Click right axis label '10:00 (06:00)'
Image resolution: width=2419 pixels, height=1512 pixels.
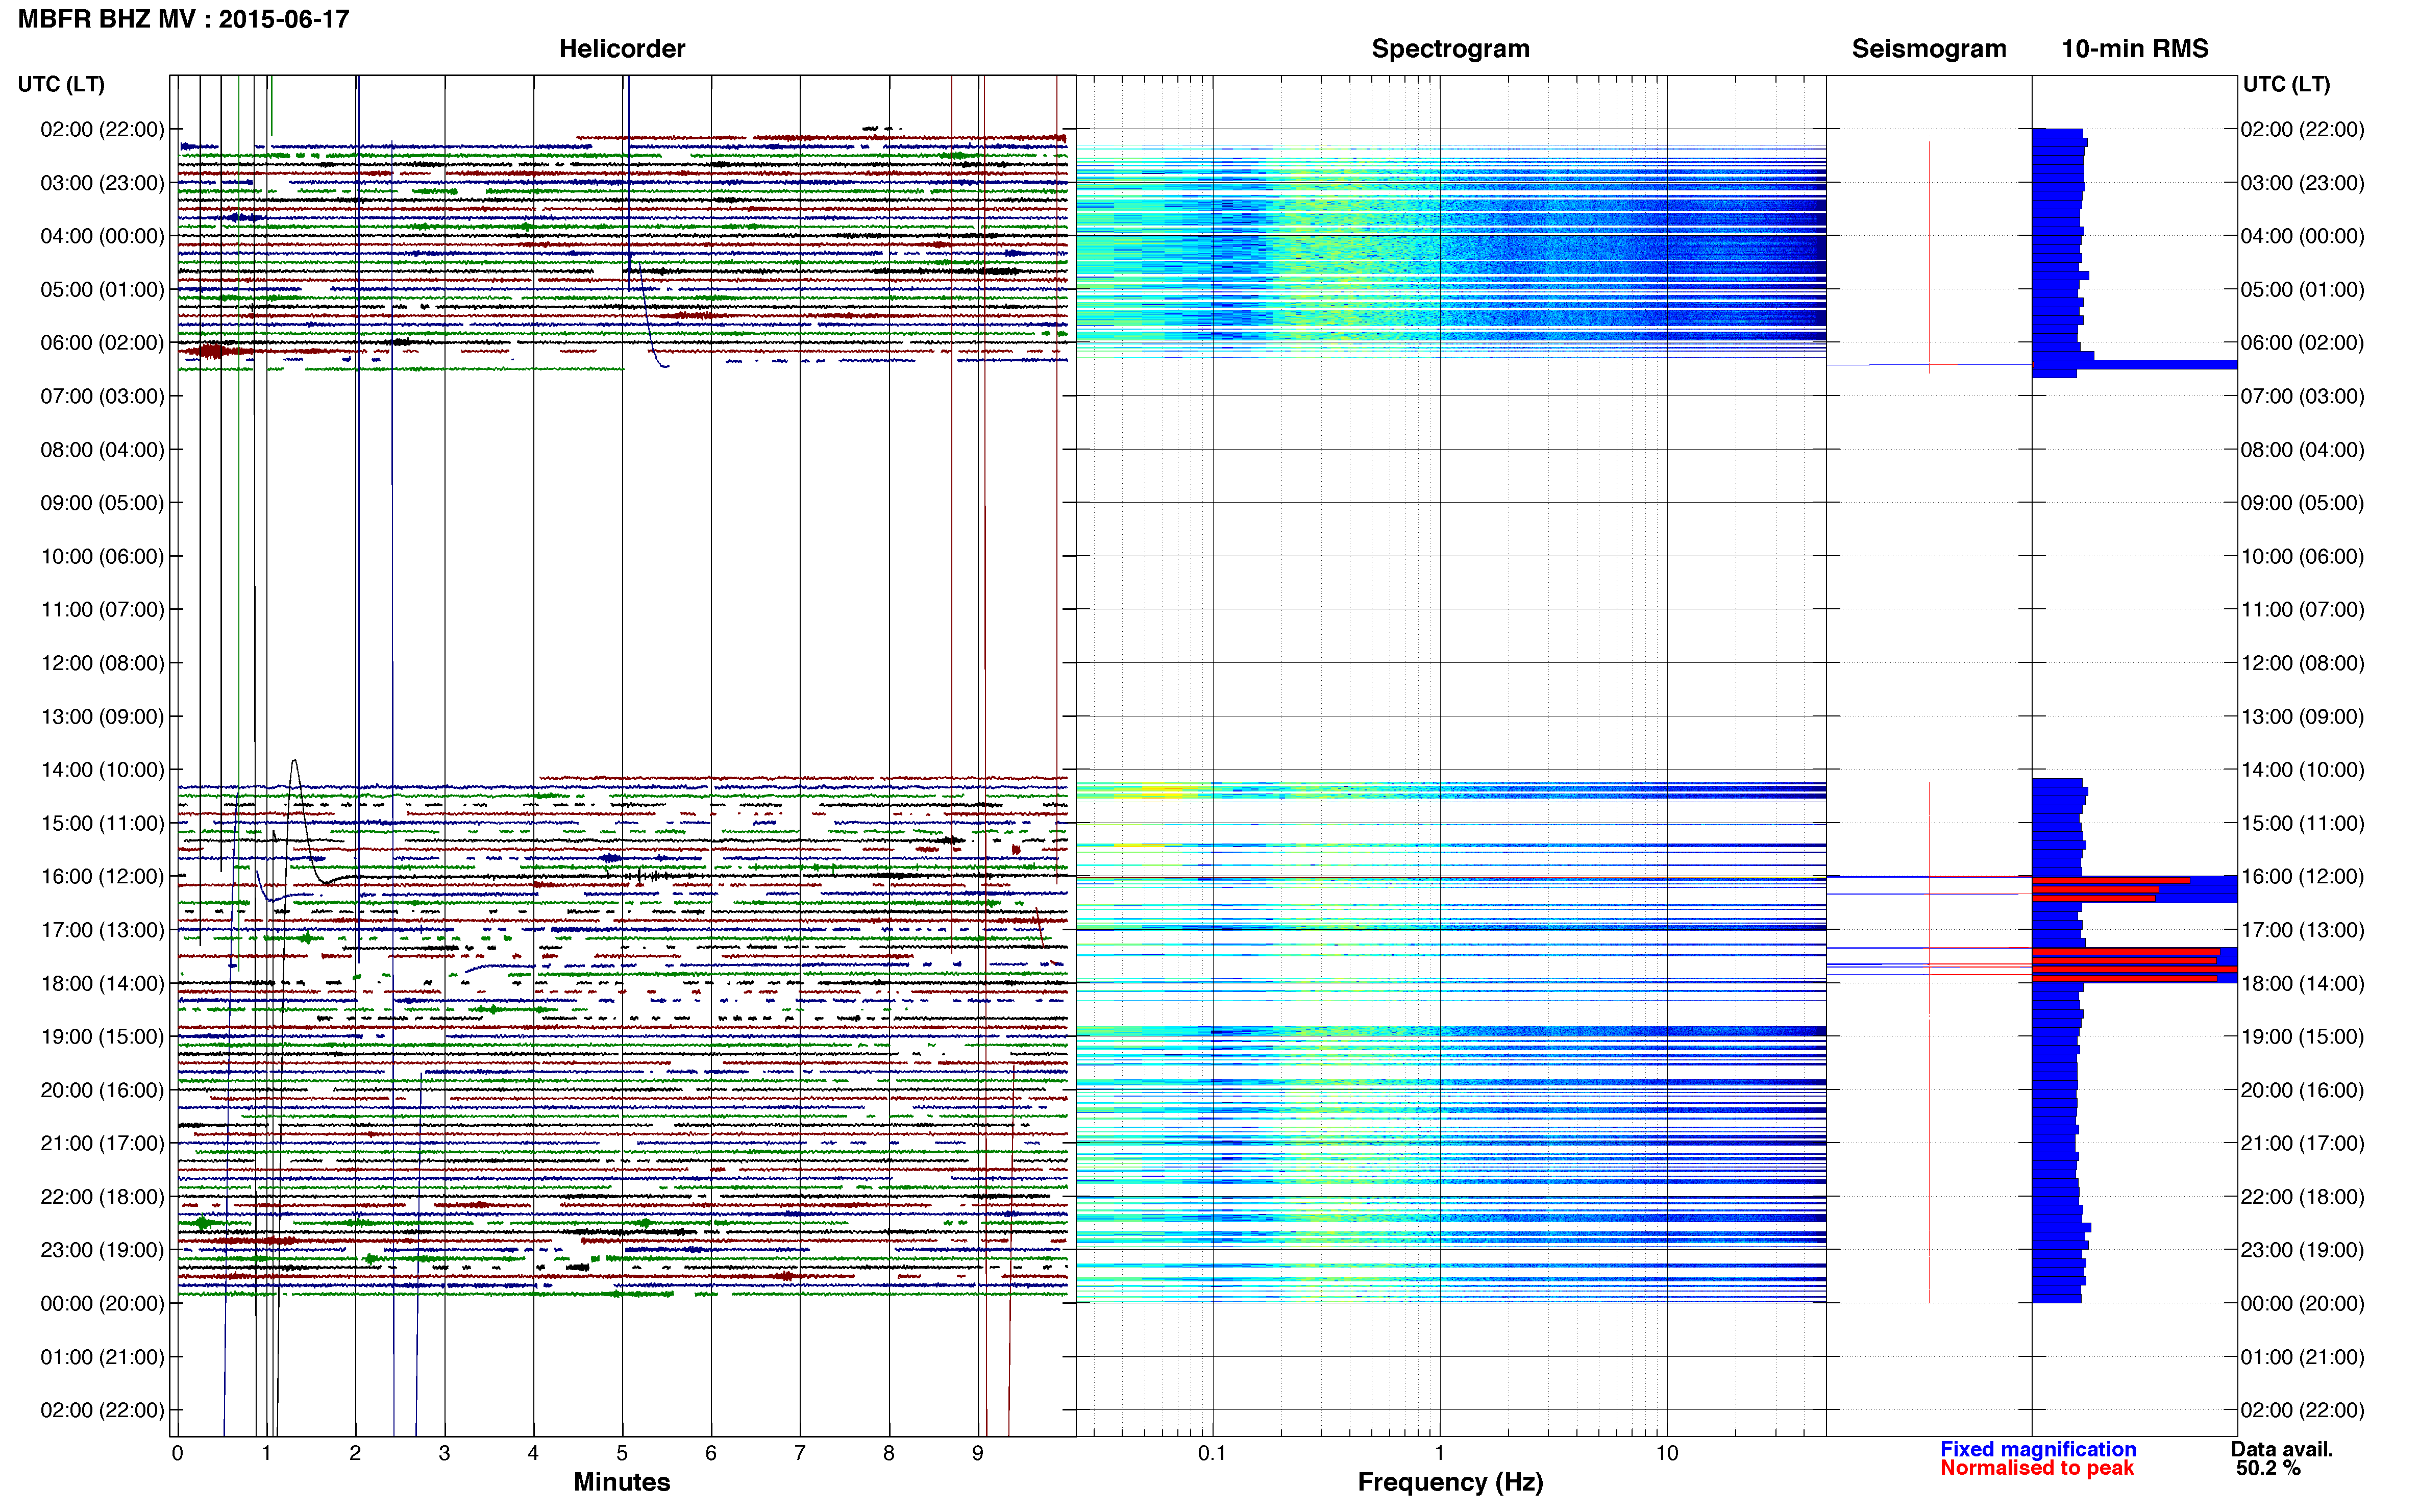[x=2302, y=556]
